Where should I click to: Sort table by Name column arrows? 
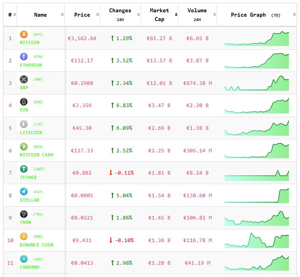coord(62,15)
